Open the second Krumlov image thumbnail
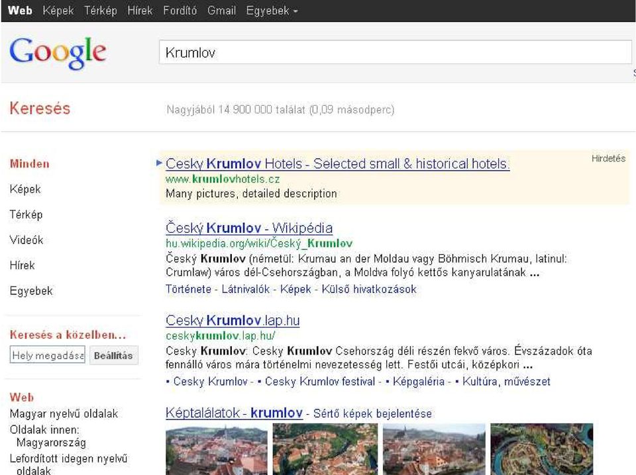The height and width of the screenshot is (475, 636). pos(325,449)
